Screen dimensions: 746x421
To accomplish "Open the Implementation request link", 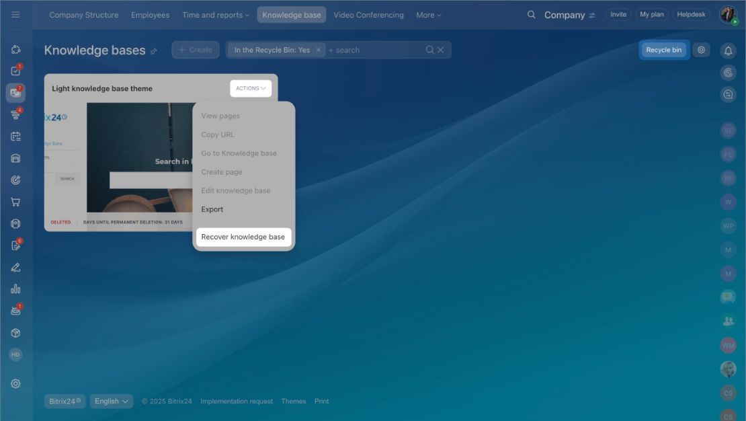I will 237,401.
